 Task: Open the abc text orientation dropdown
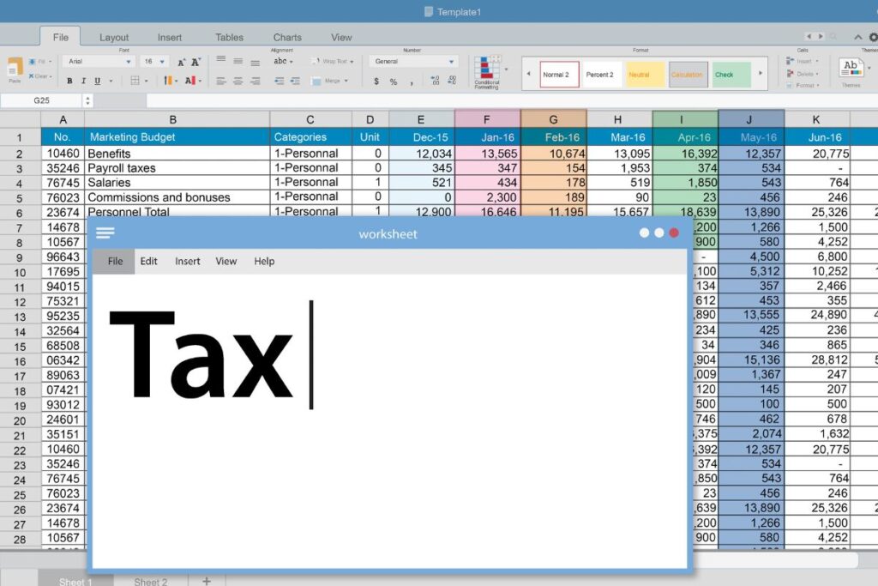[283, 62]
